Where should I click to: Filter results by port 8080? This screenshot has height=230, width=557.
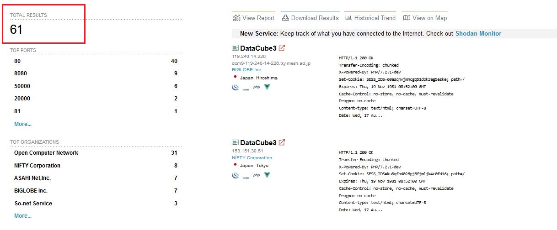tap(21, 73)
